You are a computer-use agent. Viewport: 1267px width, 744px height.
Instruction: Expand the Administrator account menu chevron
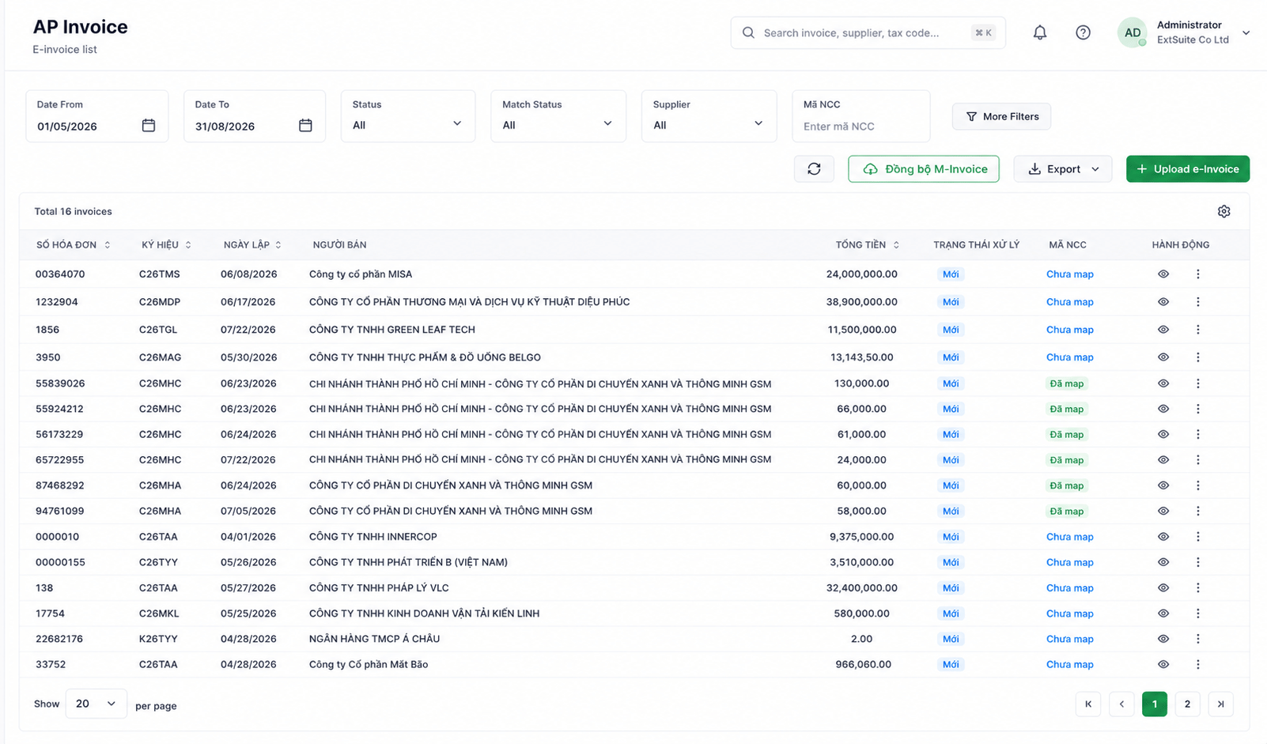click(1246, 32)
